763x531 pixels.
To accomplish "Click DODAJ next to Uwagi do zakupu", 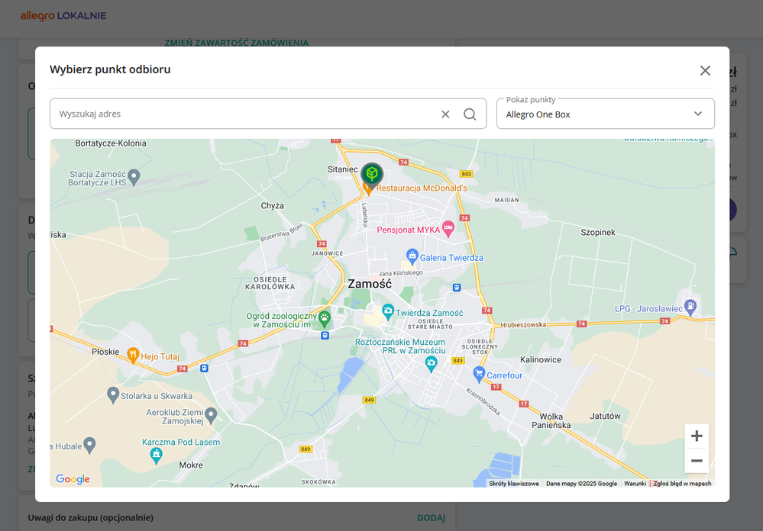I will (431, 518).
